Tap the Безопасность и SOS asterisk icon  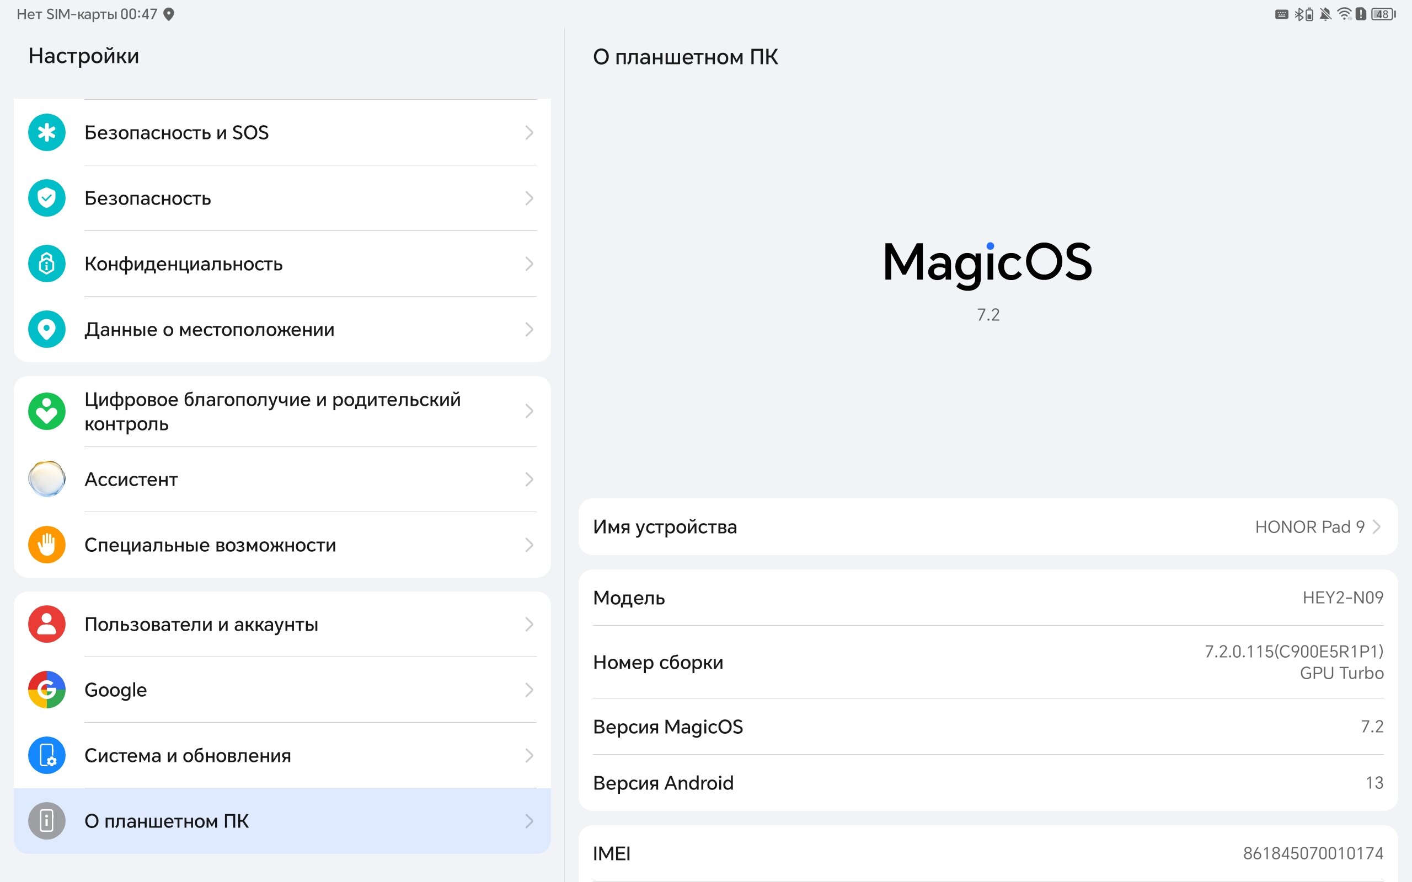click(47, 132)
